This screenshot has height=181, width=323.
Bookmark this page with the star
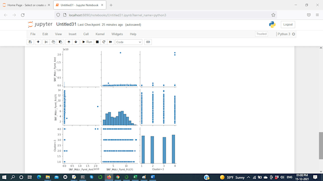(x=273, y=15)
